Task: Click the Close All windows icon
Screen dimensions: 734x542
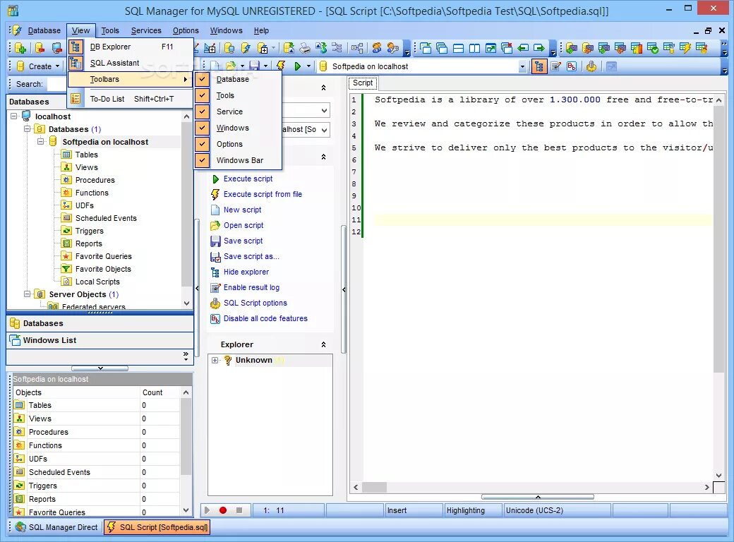Action: pyautogui.click(x=507, y=48)
